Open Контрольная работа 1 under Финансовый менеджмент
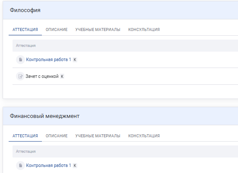The width and height of the screenshot is (238, 173). (48, 165)
